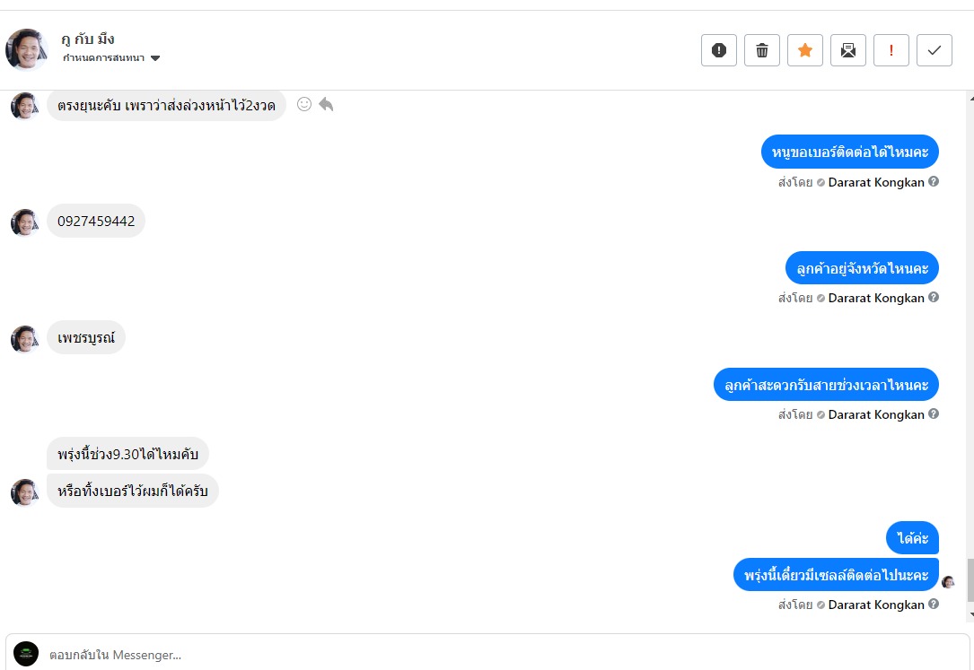This screenshot has height=670, width=974.
Task: Open emoji reaction on first message
Action: (304, 104)
